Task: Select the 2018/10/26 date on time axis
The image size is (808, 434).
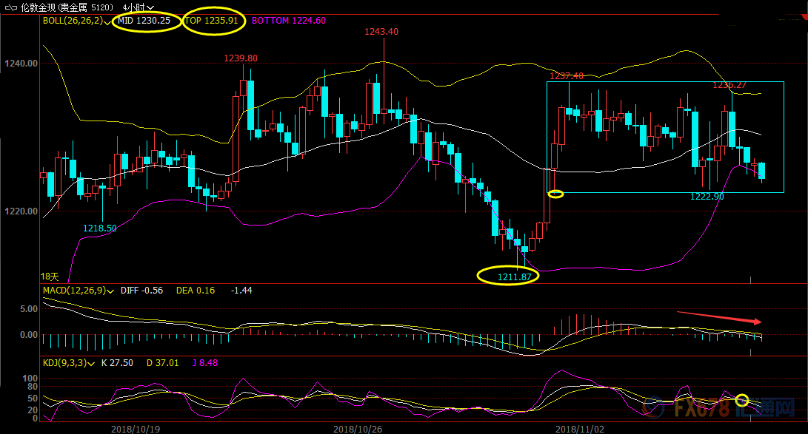Action: click(356, 428)
